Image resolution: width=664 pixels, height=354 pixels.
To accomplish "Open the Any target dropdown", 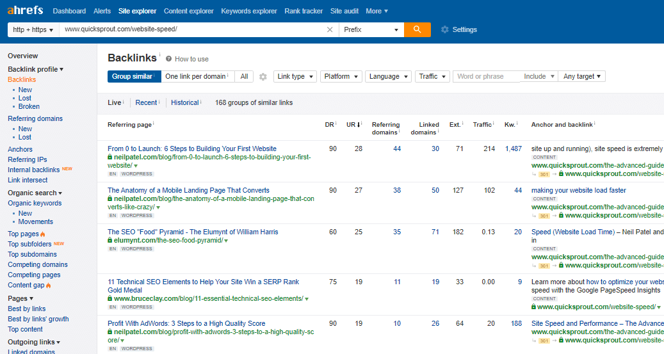I will point(582,76).
